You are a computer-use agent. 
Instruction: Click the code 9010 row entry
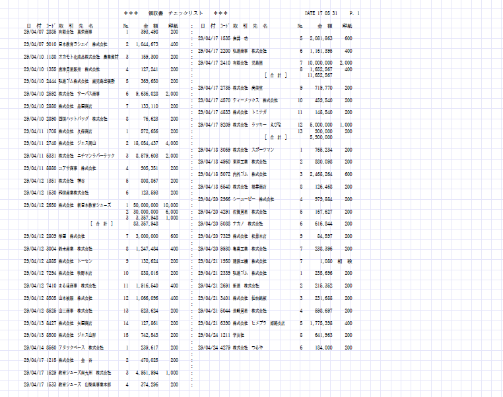[x=51, y=44]
